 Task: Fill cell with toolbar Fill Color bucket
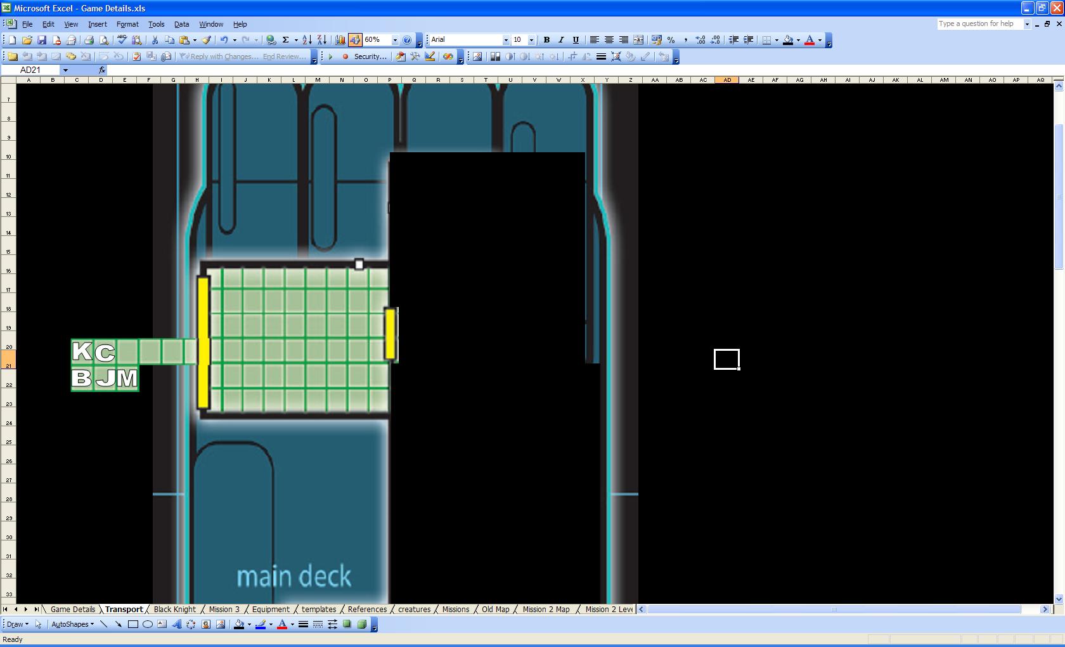(x=788, y=40)
